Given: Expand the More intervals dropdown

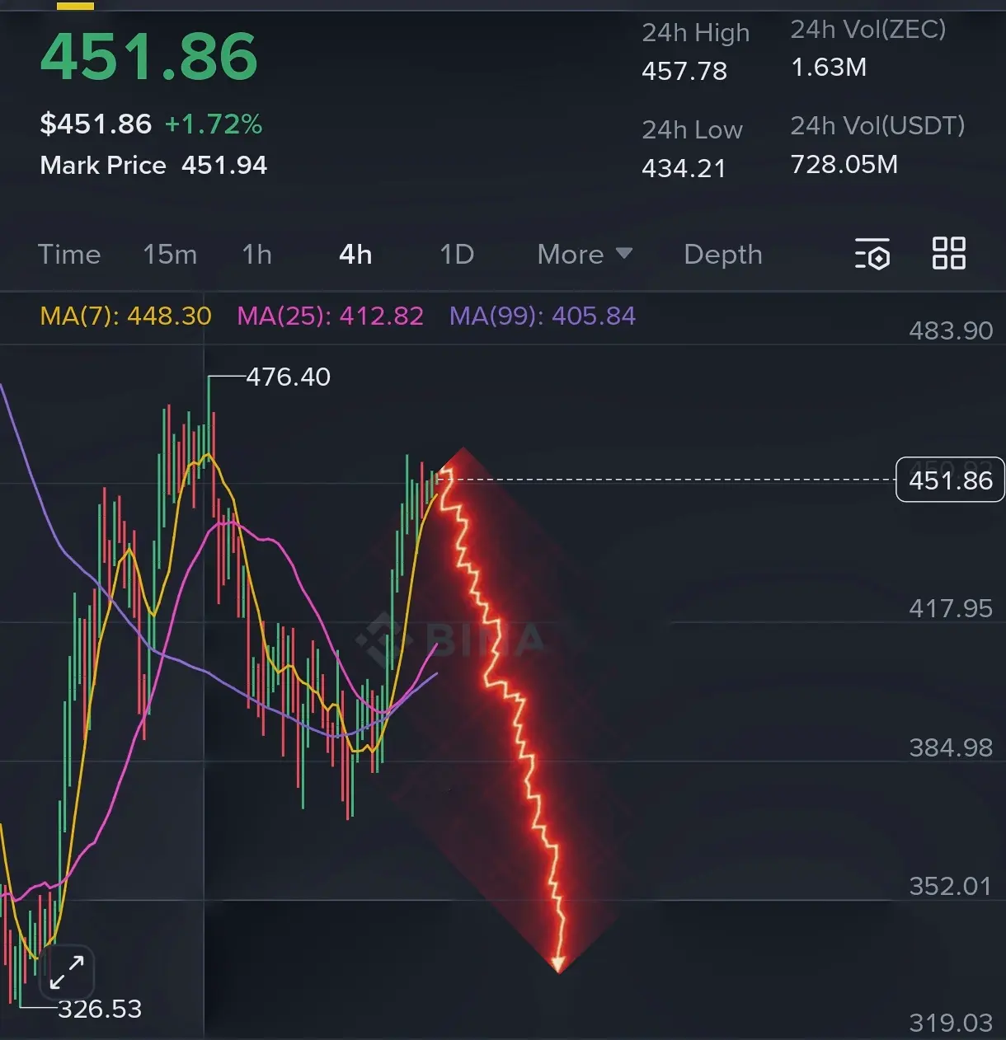Looking at the screenshot, I should [x=585, y=254].
